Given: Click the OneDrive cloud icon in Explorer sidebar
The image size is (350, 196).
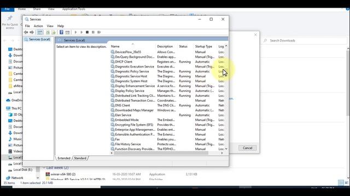Looking at the screenshot, I should (x=8, y=100).
